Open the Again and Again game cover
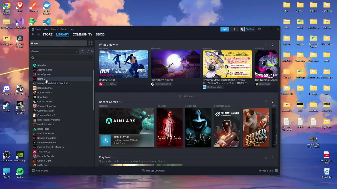 point(170,128)
